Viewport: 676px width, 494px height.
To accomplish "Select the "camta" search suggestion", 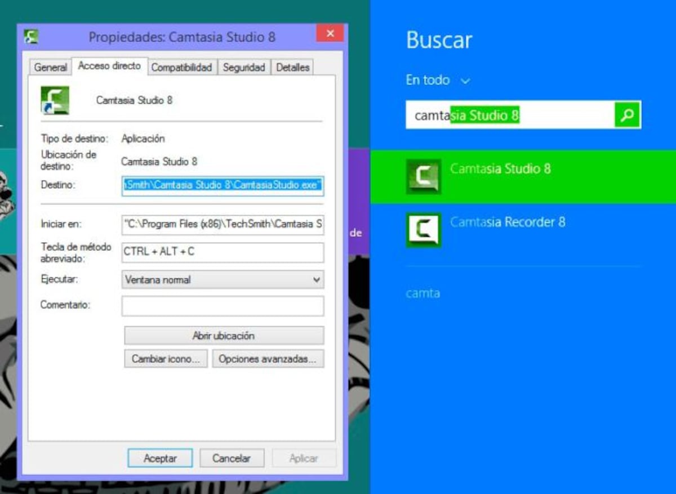I will (x=422, y=293).
